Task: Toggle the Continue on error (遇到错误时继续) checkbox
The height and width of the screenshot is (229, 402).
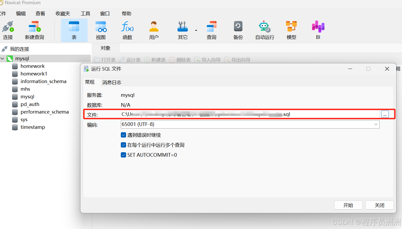Action: click(x=123, y=135)
